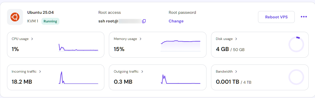315x98 pixels.
Task: Open Incoming traffic details chevron
Action: click(x=40, y=72)
